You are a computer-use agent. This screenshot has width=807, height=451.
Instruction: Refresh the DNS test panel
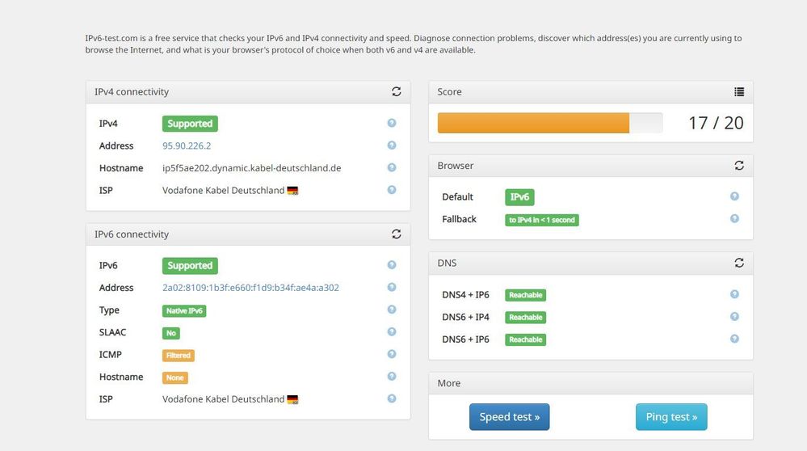(x=738, y=263)
